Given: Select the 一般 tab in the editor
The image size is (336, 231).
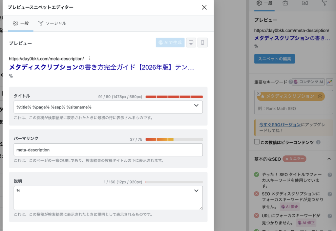Looking at the screenshot, I should tap(21, 23).
